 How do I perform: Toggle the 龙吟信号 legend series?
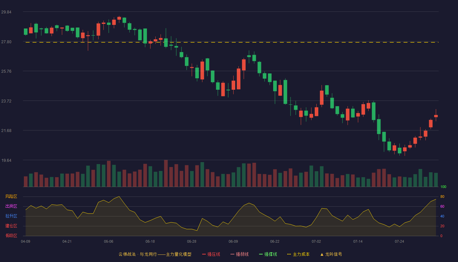click(331, 254)
